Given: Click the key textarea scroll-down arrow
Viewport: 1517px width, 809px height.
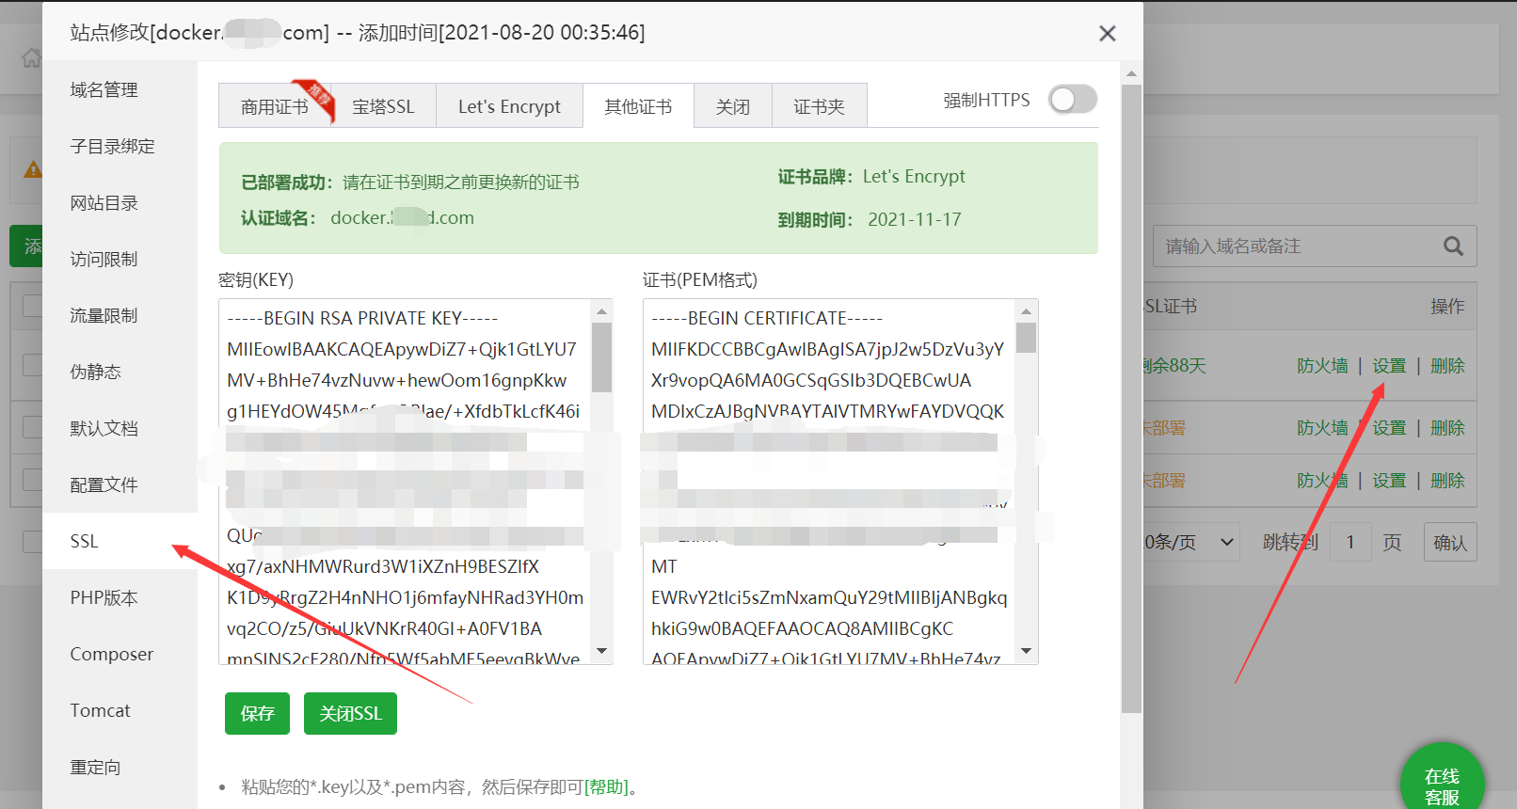Looking at the screenshot, I should (x=602, y=651).
